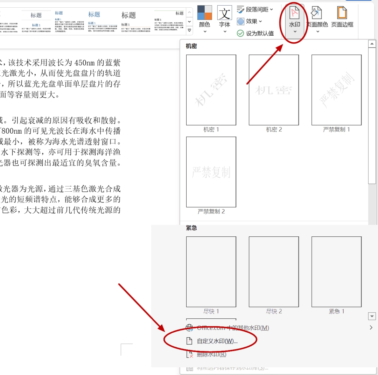Choose the 严禁复制 1 watermark thumbnail
378x375 pixels.
(336, 90)
